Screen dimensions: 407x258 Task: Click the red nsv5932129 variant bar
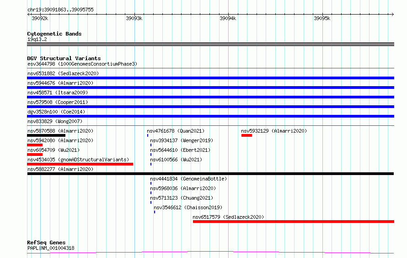tap(246, 135)
